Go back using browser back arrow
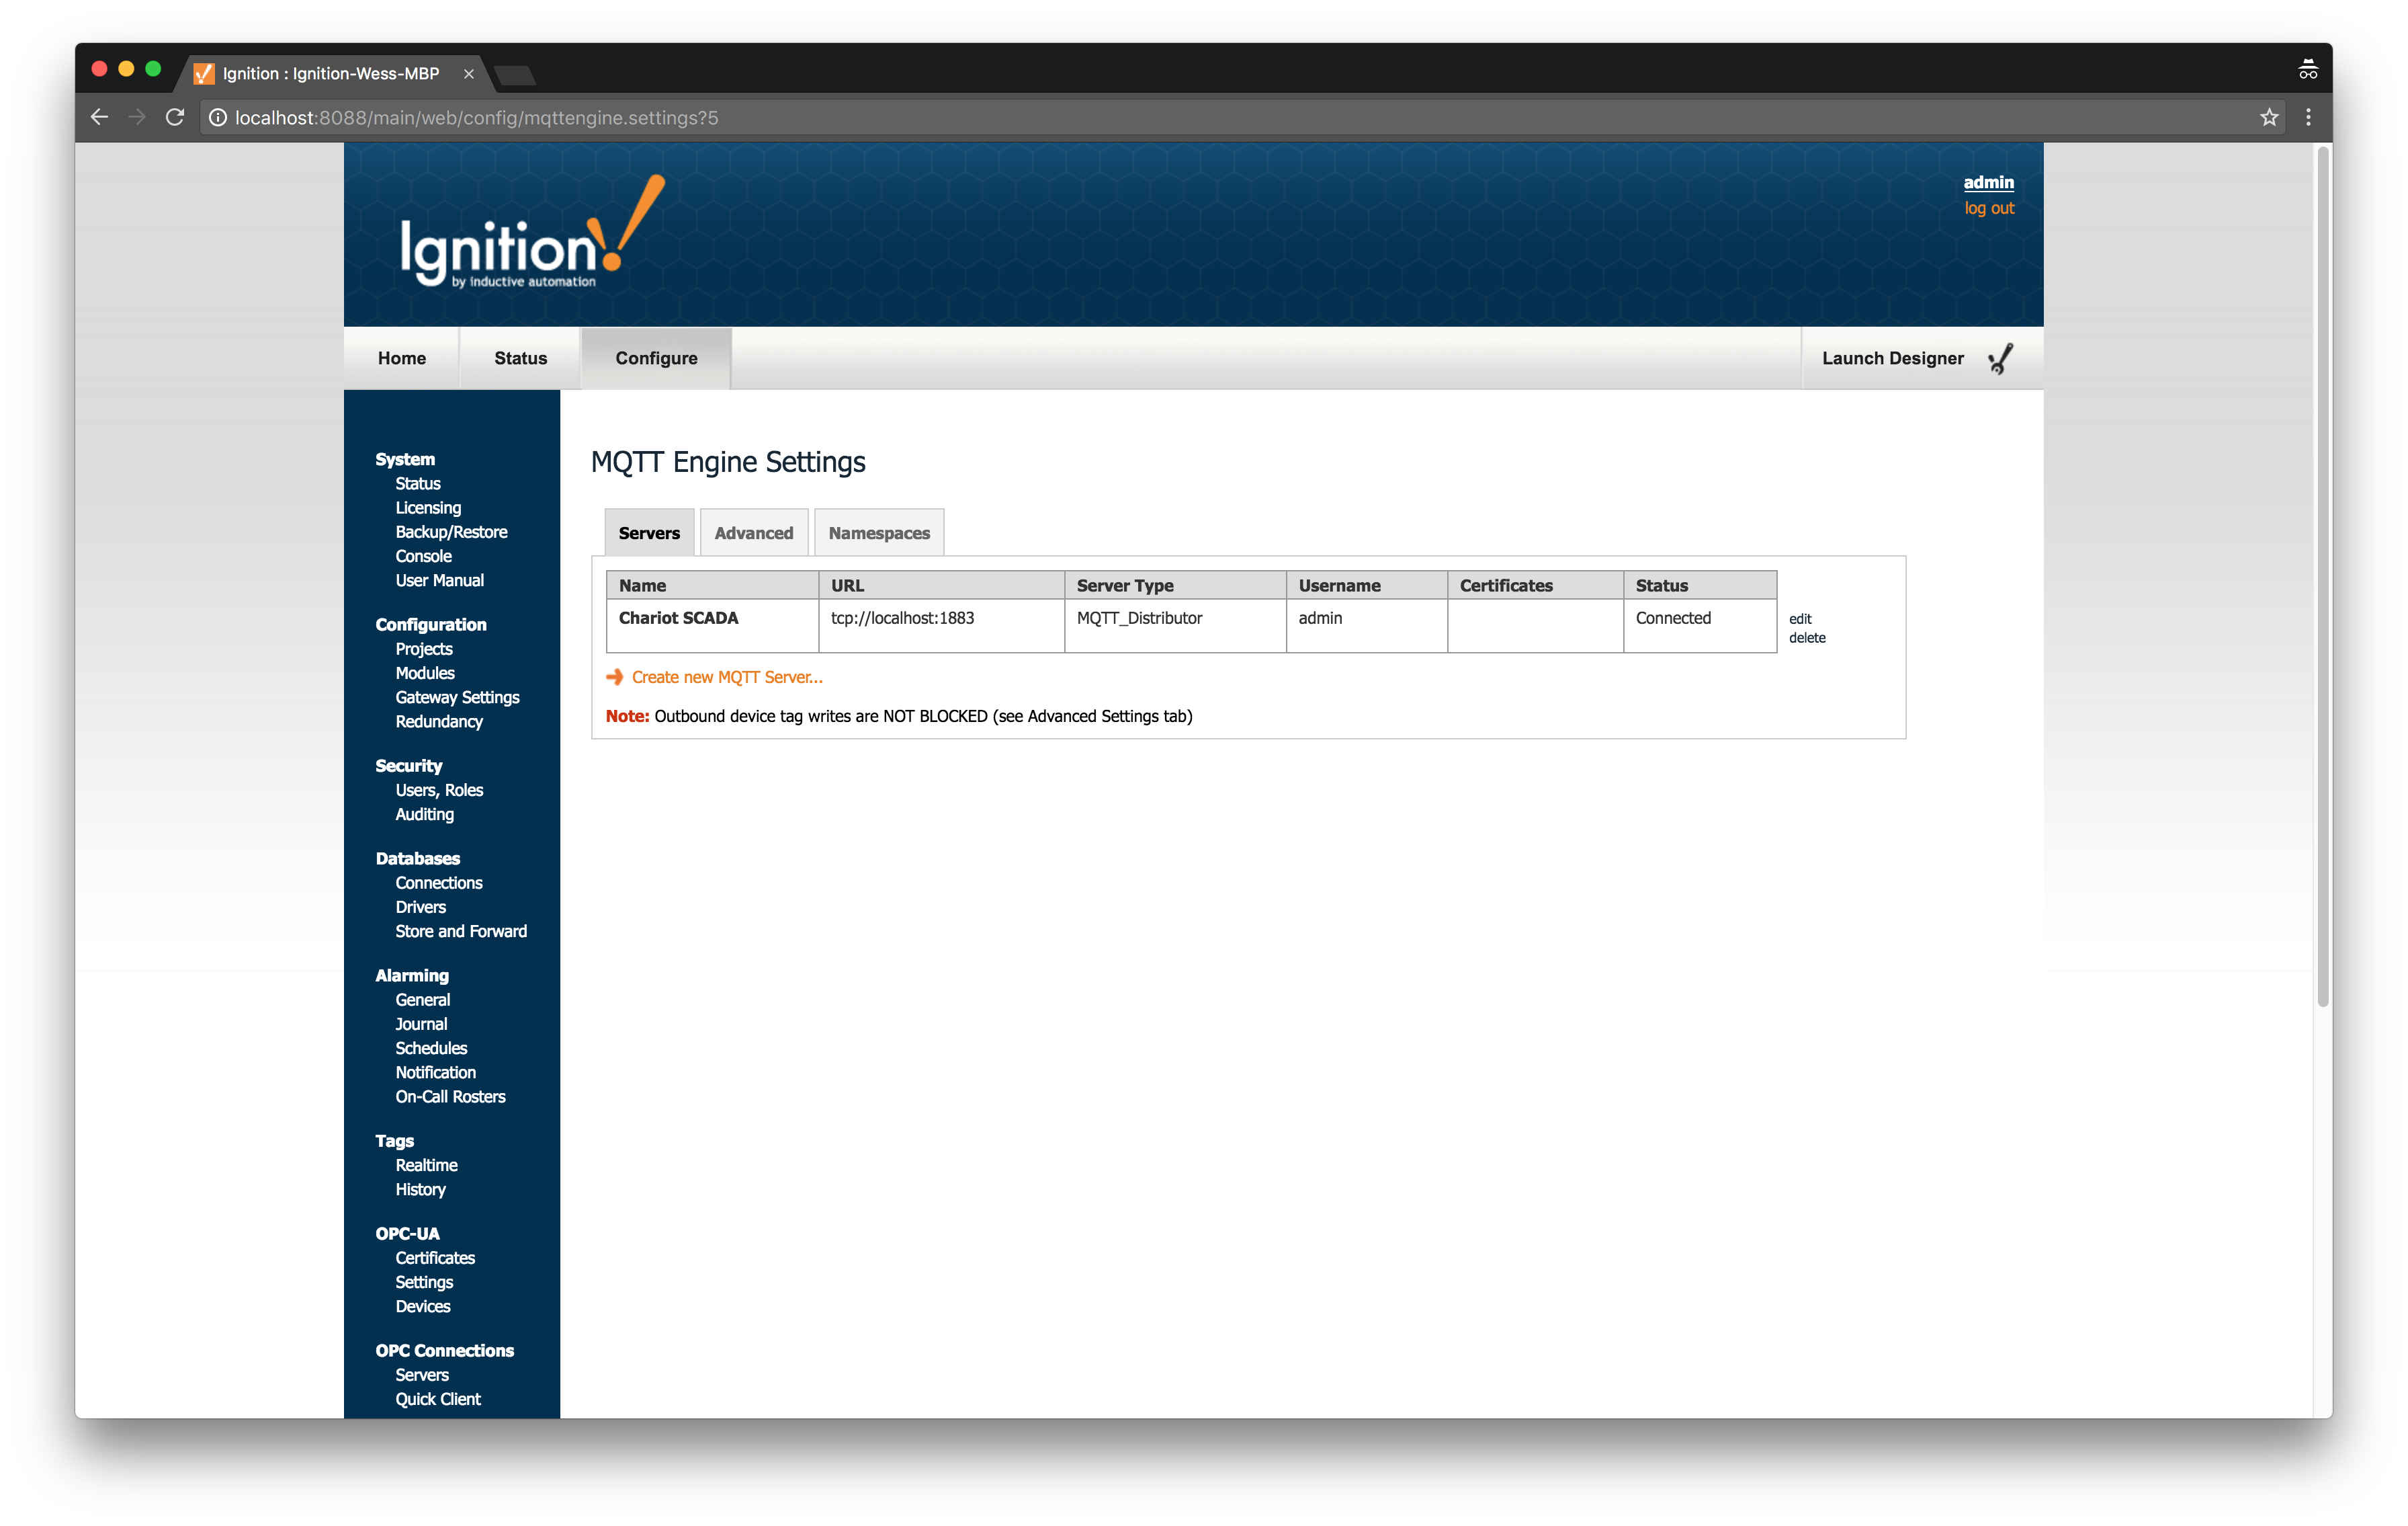Screen dimensions: 2408x1526 point(99,117)
